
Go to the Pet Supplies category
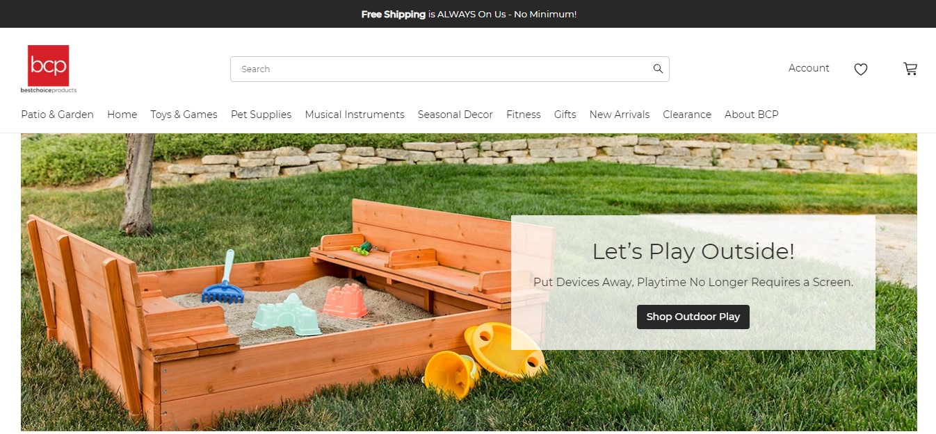click(x=261, y=115)
